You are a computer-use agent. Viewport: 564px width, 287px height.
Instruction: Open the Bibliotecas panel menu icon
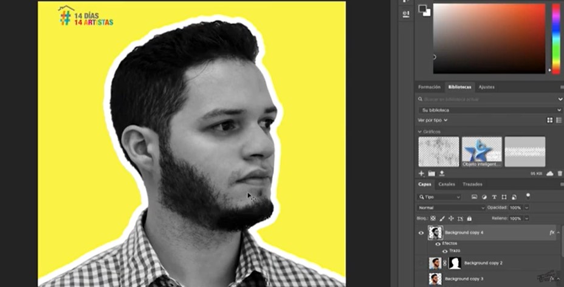click(562, 87)
